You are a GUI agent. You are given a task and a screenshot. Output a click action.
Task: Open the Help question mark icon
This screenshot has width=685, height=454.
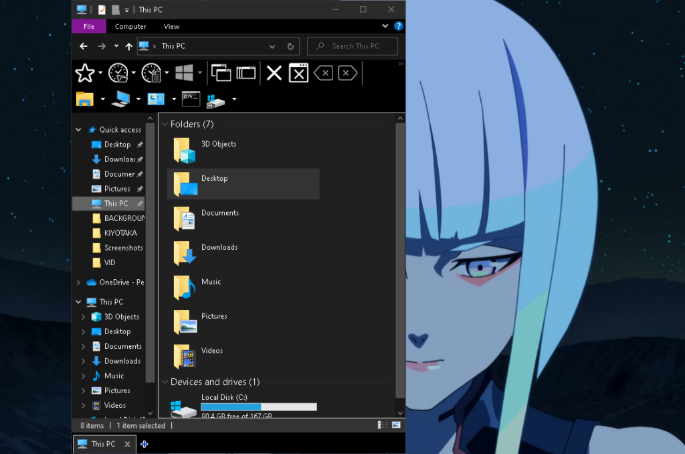pos(399,26)
